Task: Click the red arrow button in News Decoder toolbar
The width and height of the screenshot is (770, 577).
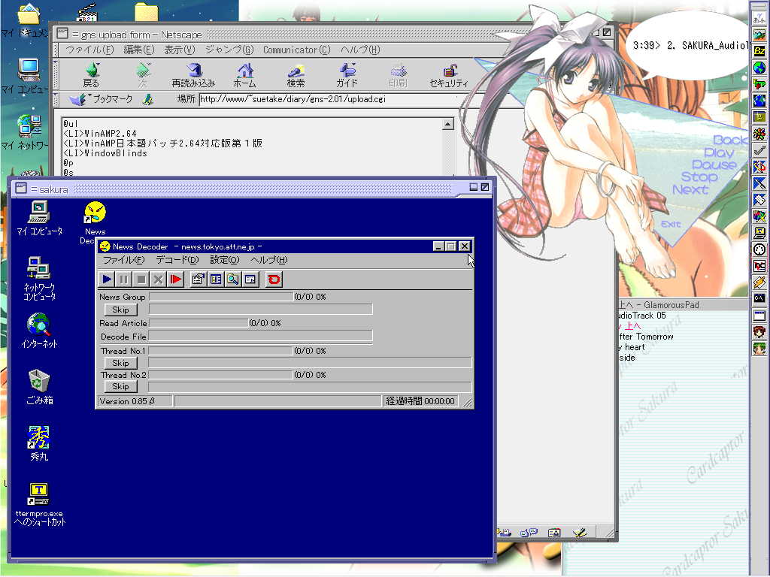Action: [176, 279]
